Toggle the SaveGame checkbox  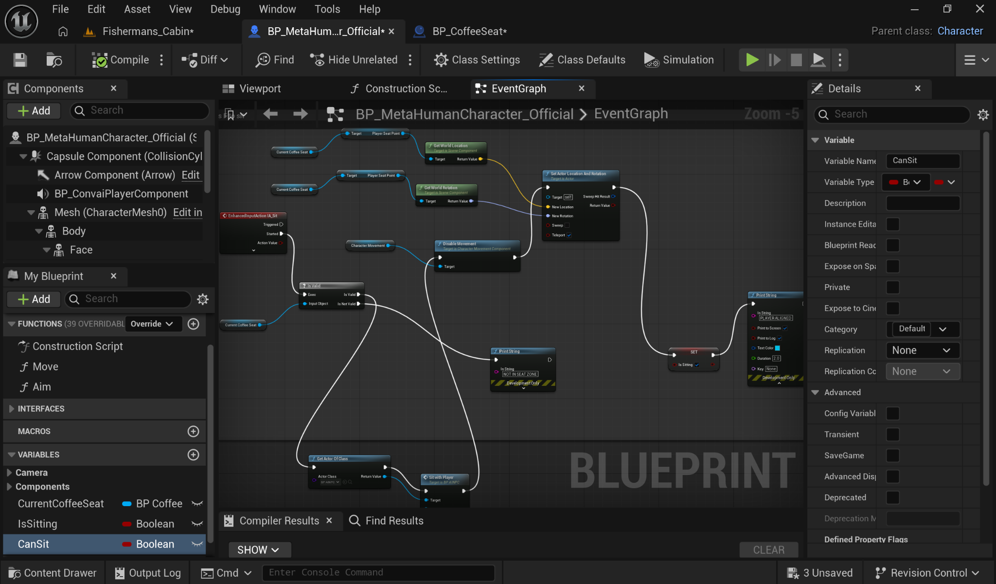click(892, 456)
